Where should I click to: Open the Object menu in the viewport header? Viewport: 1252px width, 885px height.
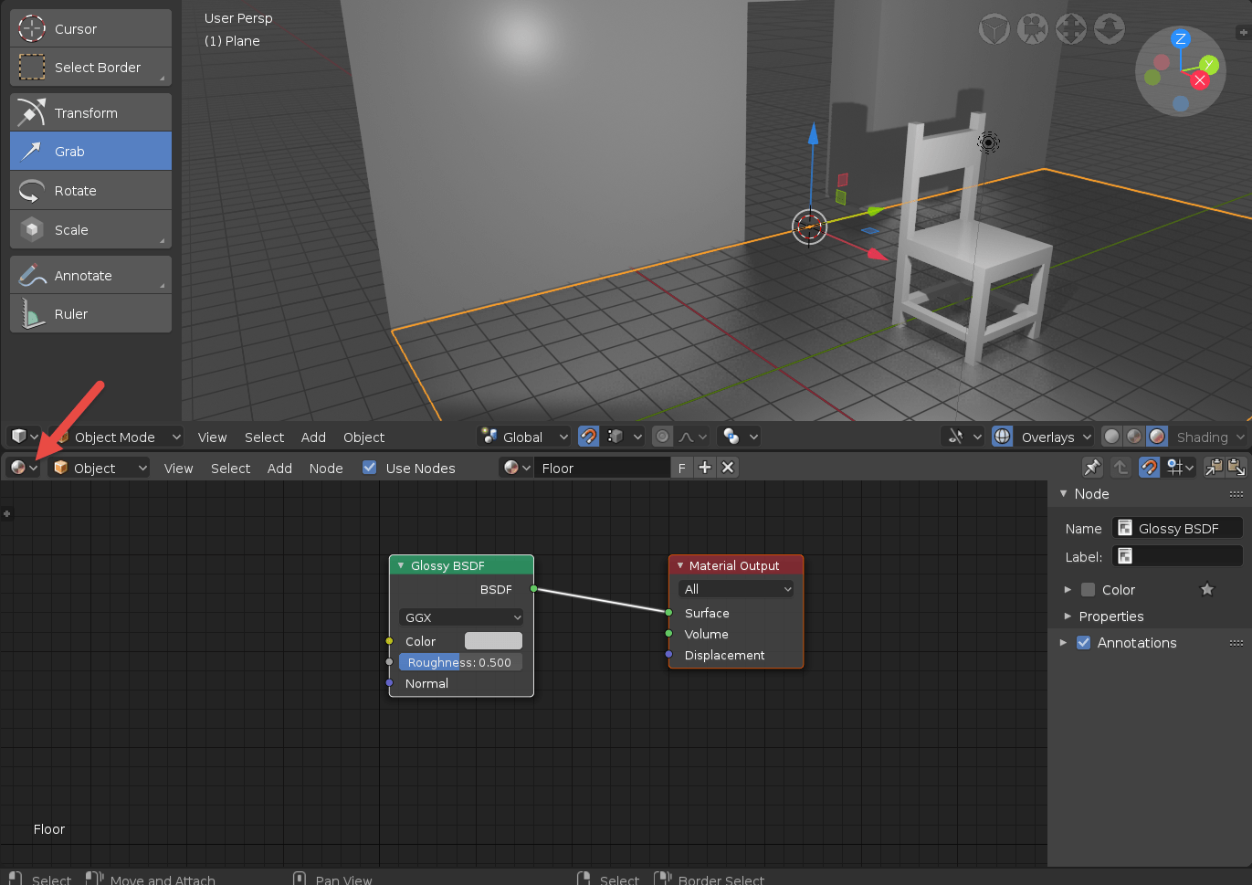coord(363,437)
